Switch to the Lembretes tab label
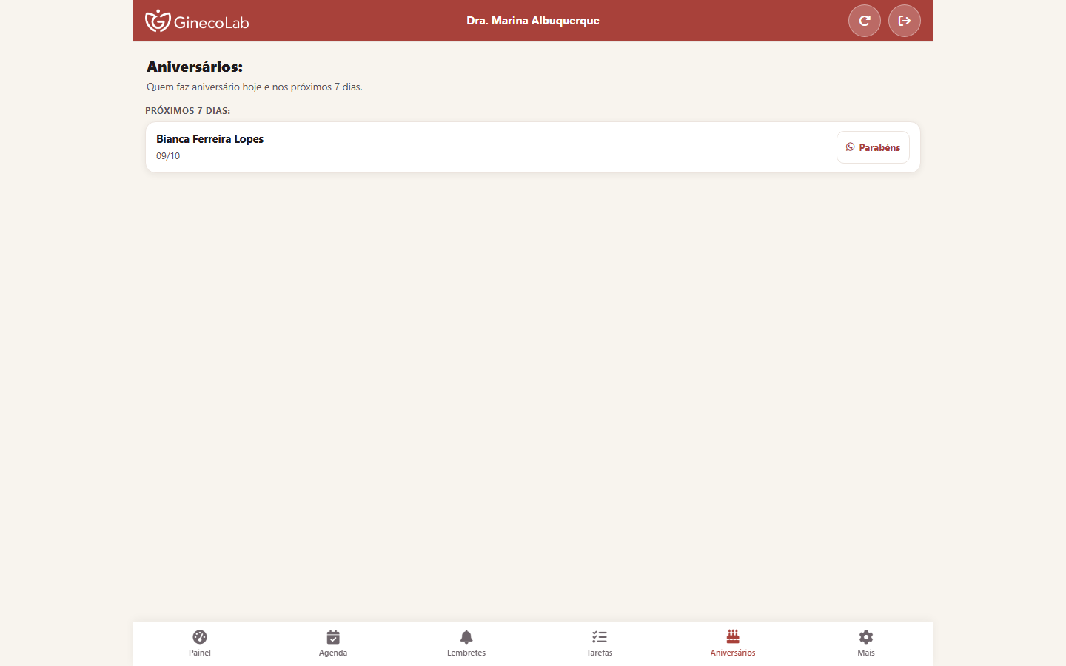 click(466, 653)
